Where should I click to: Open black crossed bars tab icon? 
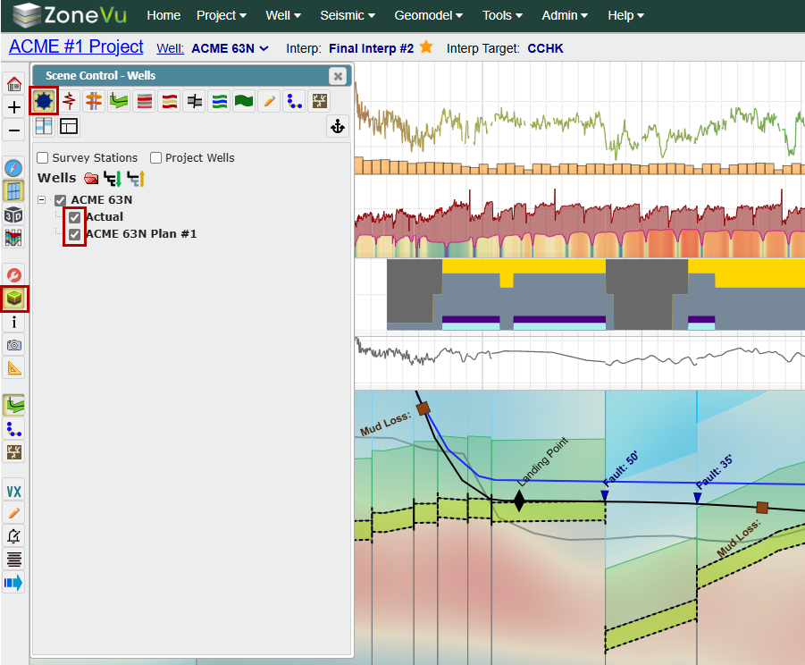[194, 101]
